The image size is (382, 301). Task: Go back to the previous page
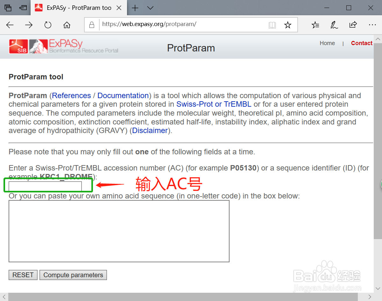coord(10,25)
